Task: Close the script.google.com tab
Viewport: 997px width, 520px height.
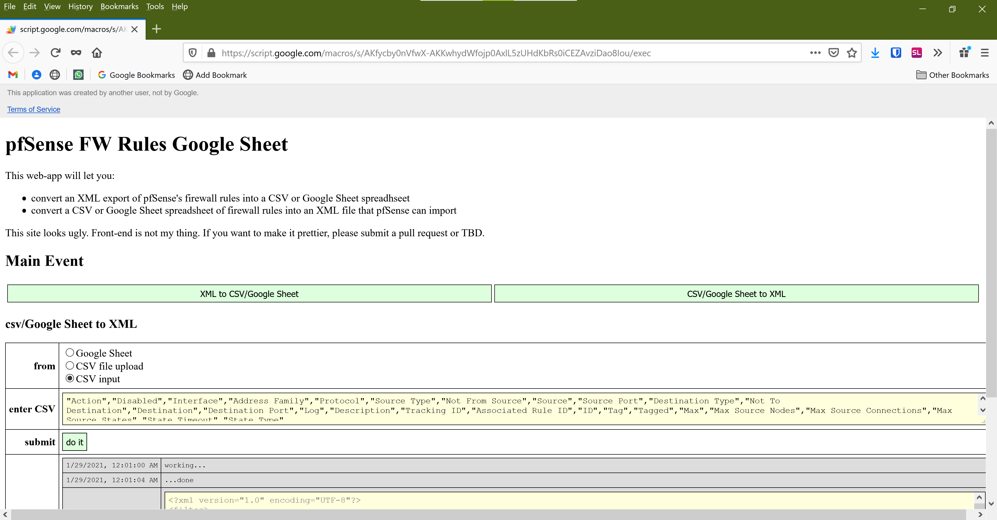Action: [x=135, y=29]
